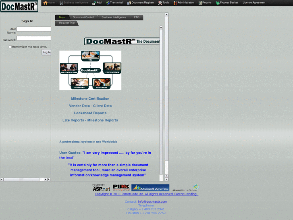Click the Houston +1 281 506 2759 text
Viewport: 293px width, 220px height.
146,213
